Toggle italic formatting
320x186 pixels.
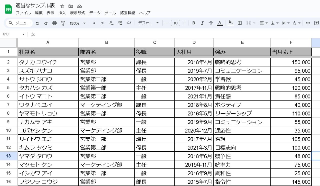202,23
